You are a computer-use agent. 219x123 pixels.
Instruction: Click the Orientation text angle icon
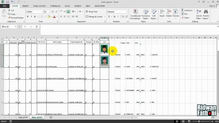(73, 12)
